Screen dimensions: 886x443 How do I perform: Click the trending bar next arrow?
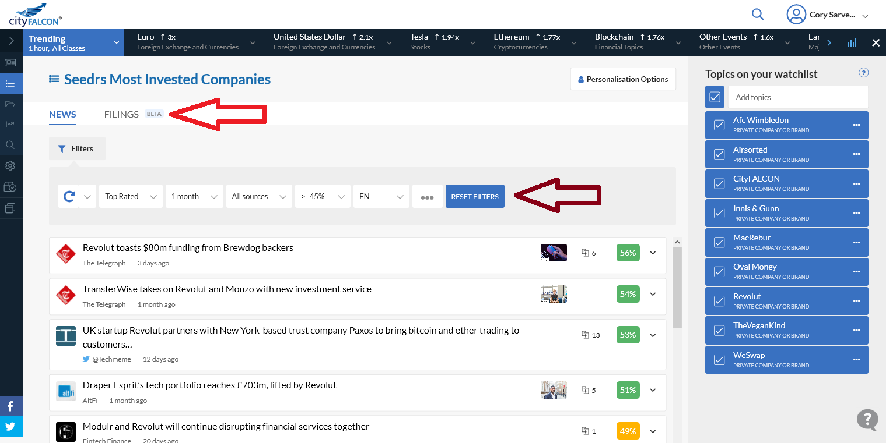point(829,42)
